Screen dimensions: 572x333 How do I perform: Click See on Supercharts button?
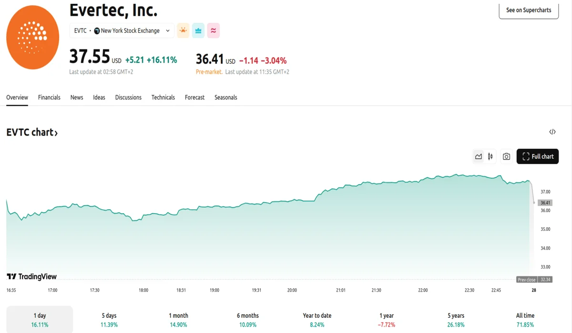point(529,10)
